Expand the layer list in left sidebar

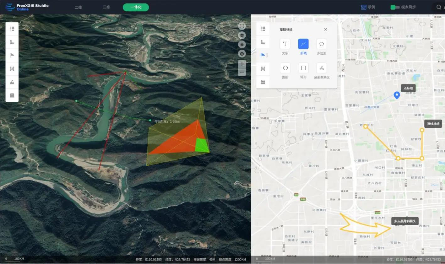pos(12,29)
